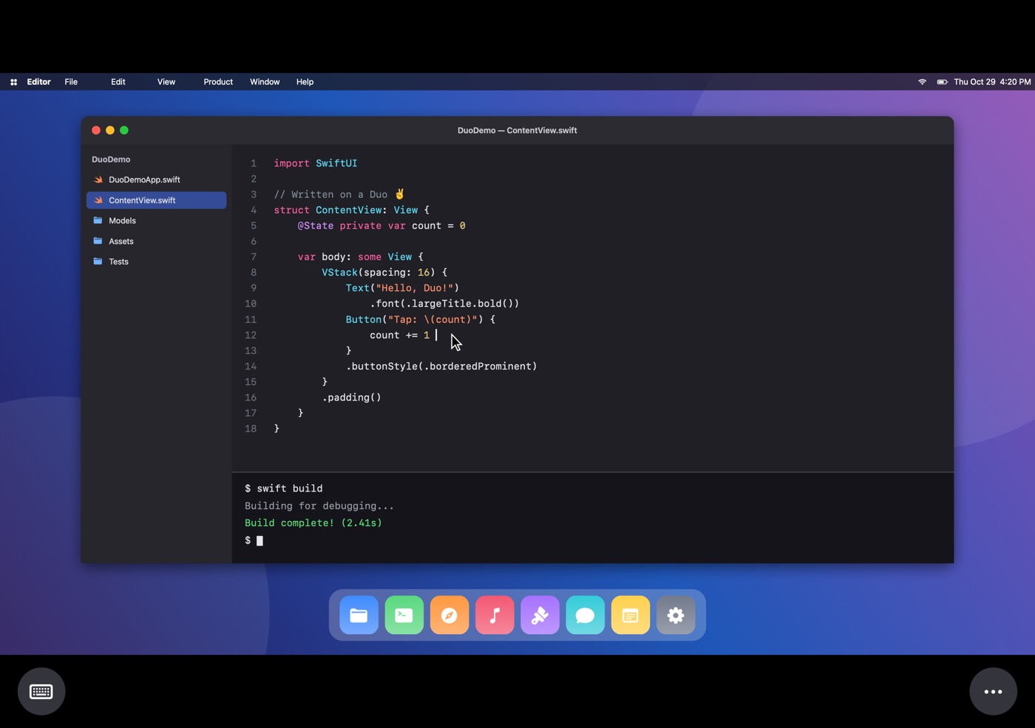Screen dimensions: 1035x728
Task: Open the three-dots more options button
Action: coord(993,692)
